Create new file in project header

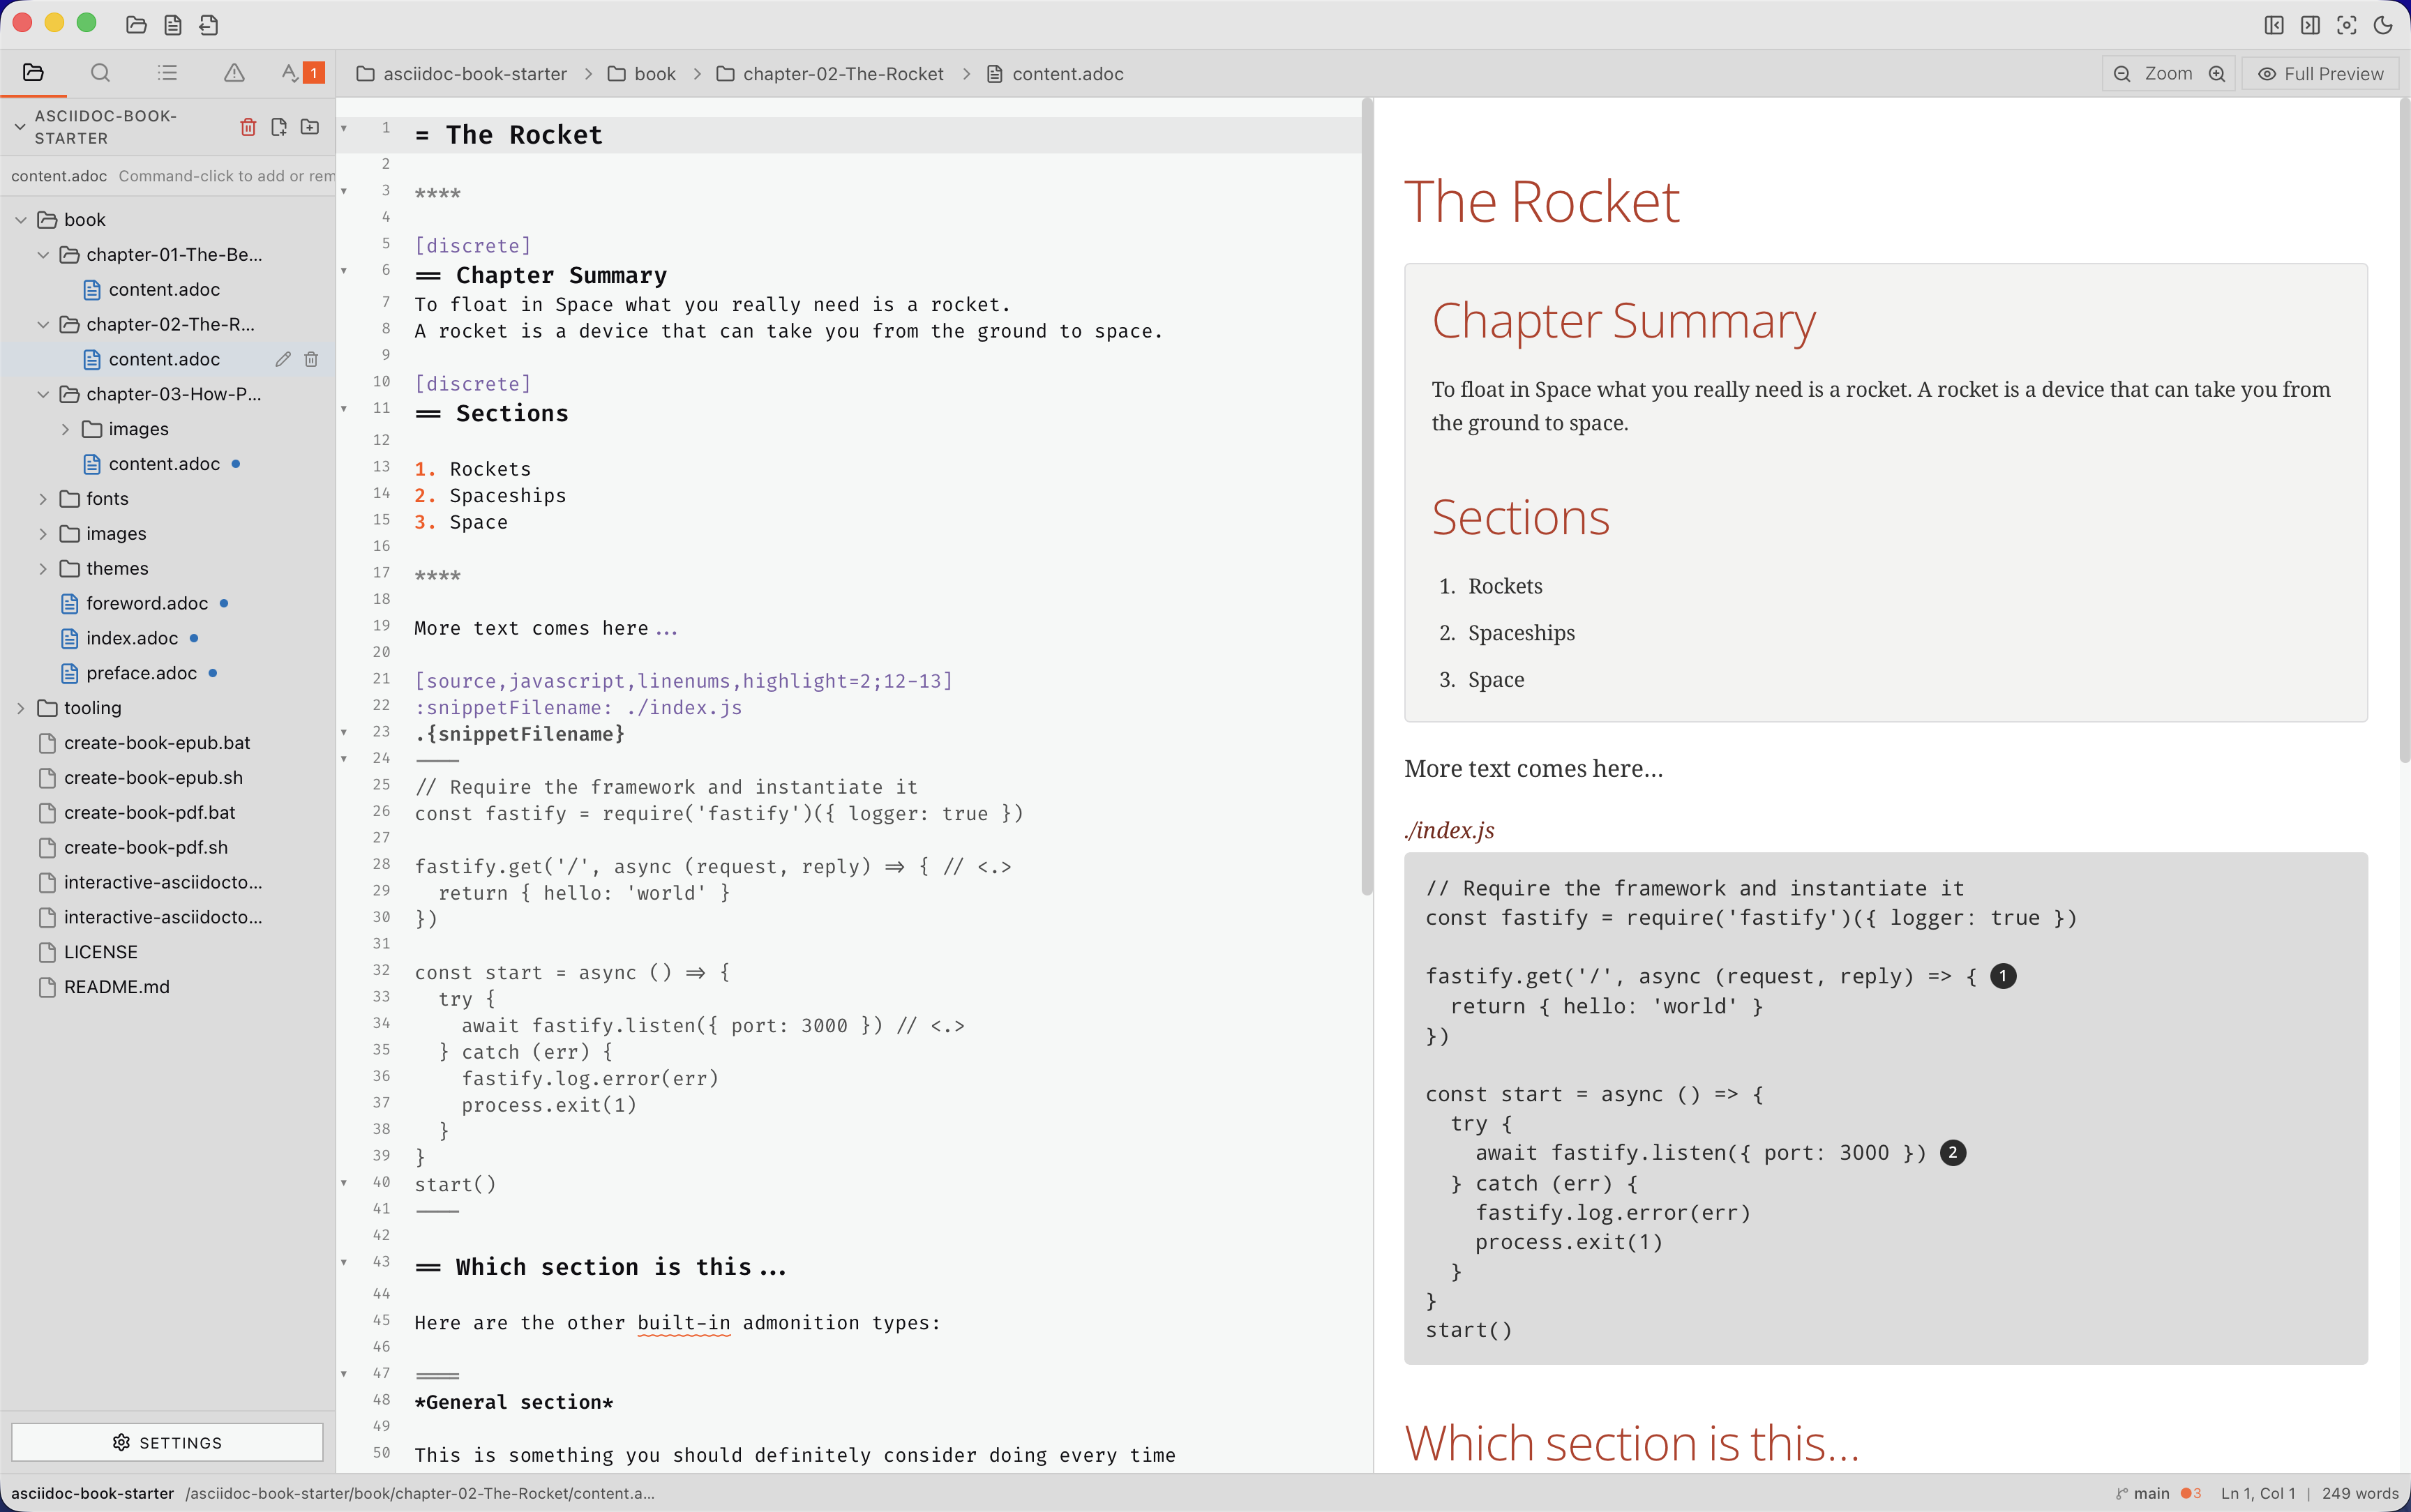[279, 127]
